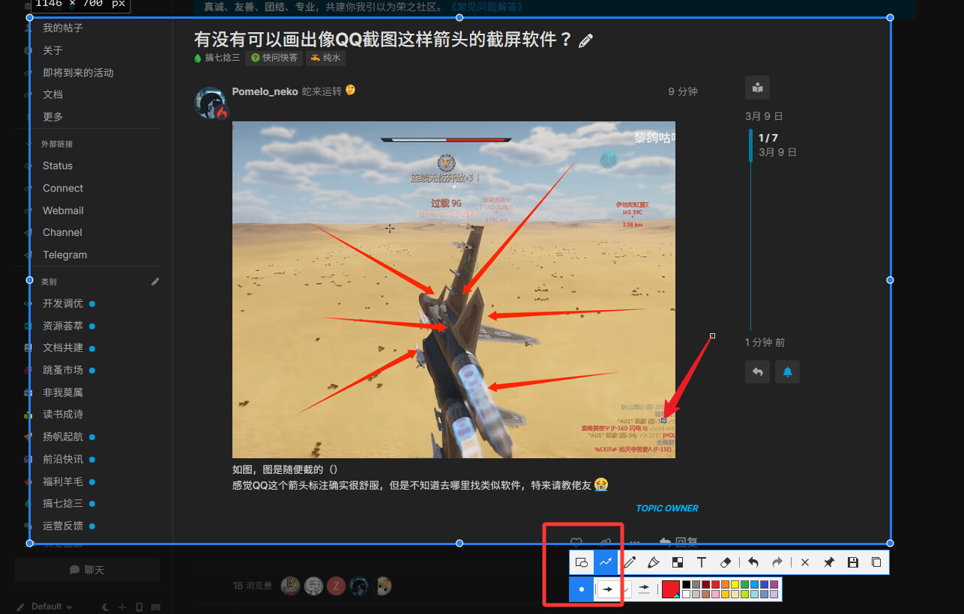Click the 纯水 tag
Screen dimensions: 964x614
tap(325, 58)
